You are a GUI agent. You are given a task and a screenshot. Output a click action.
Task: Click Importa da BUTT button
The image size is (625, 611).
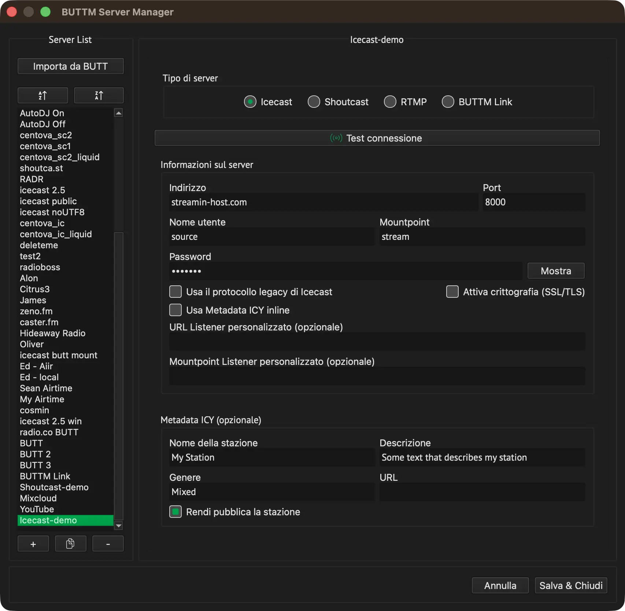71,66
